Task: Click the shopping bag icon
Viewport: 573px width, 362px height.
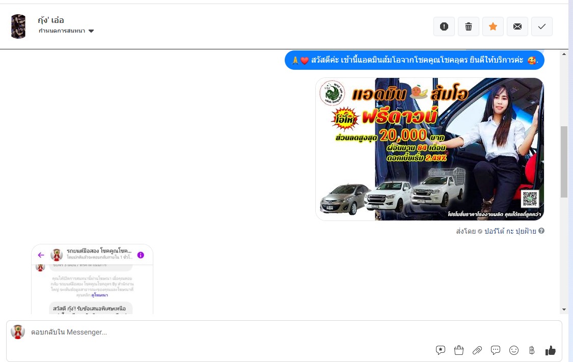Action: click(459, 350)
